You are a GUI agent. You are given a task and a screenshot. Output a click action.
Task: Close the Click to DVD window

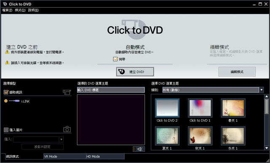click(266, 4)
